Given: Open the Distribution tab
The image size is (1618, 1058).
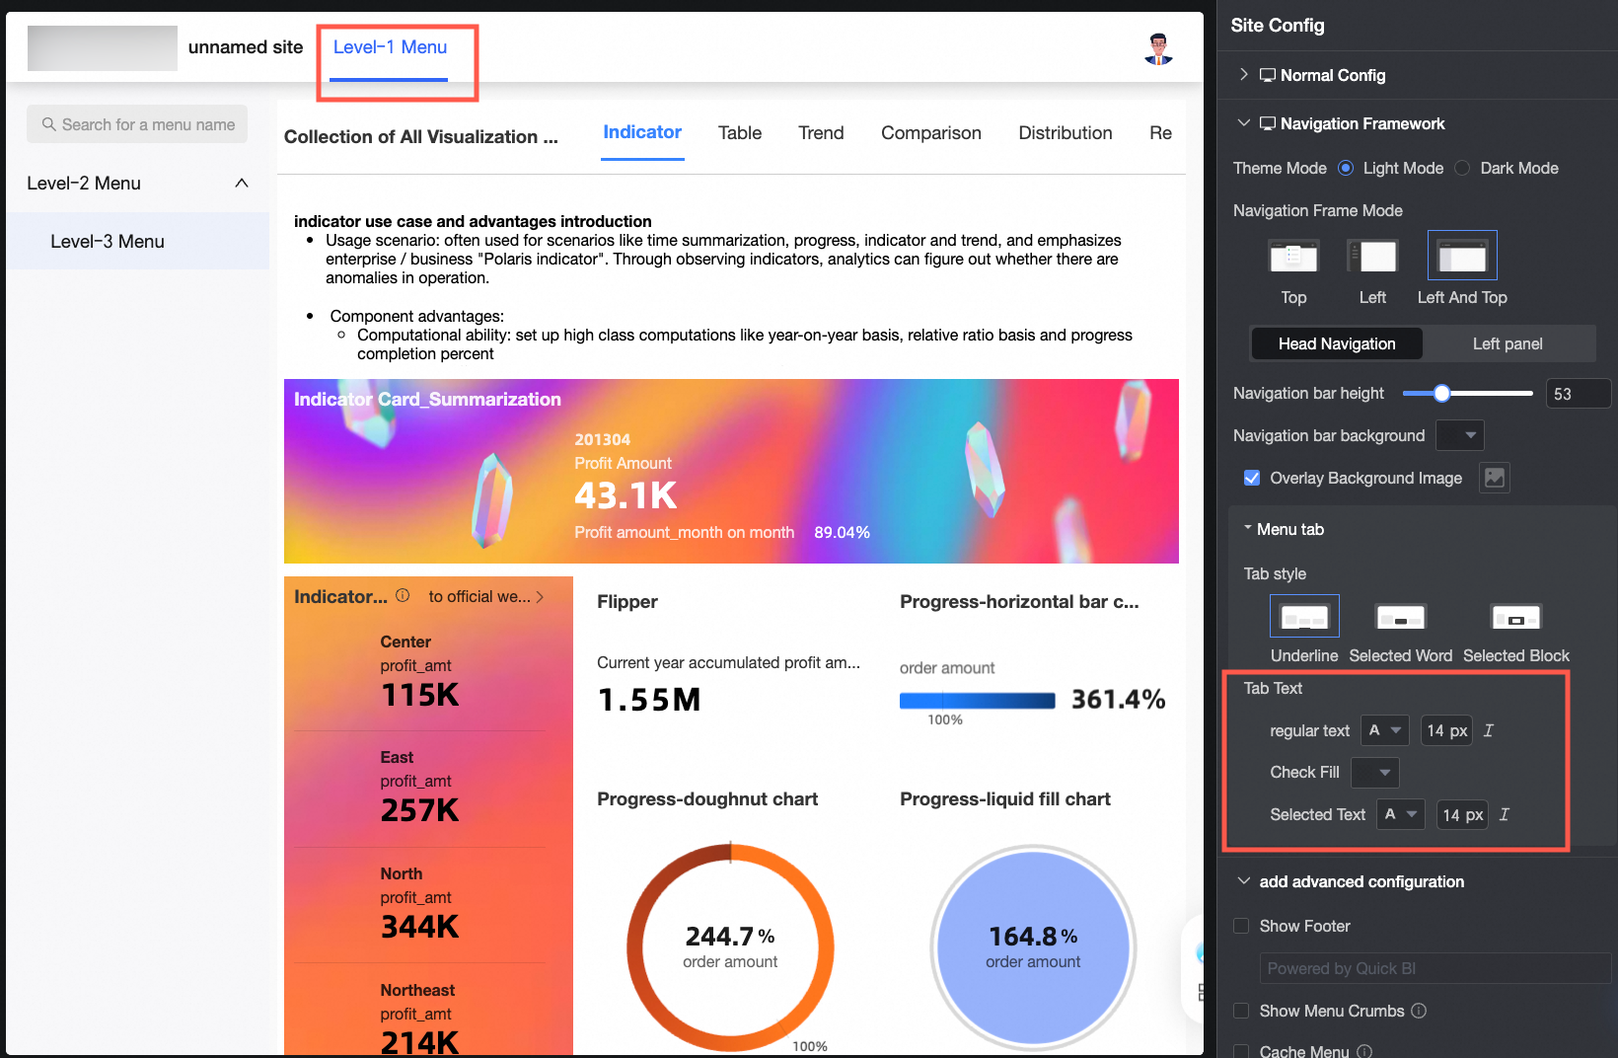Looking at the screenshot, I should (1066, 133).
